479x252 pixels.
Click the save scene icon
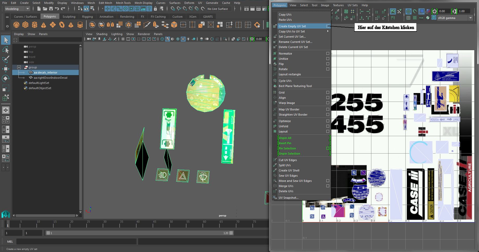51,9
